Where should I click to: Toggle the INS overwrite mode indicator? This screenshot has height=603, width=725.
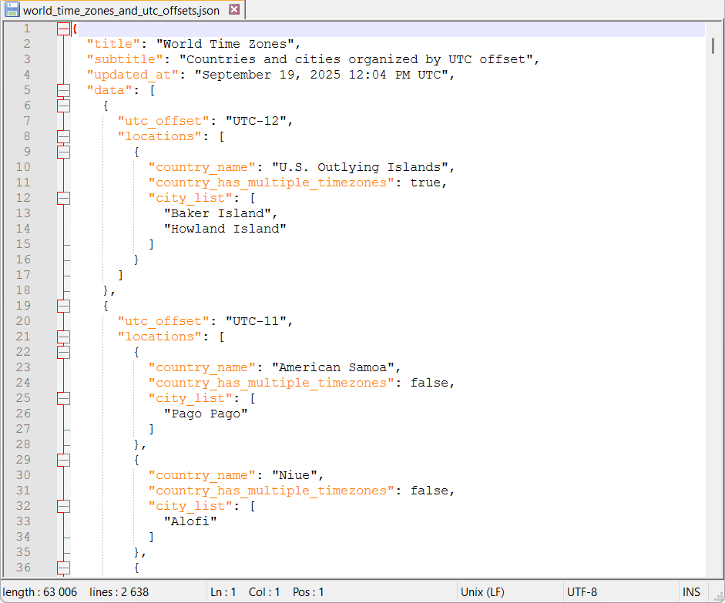click(x=690, y=591)
